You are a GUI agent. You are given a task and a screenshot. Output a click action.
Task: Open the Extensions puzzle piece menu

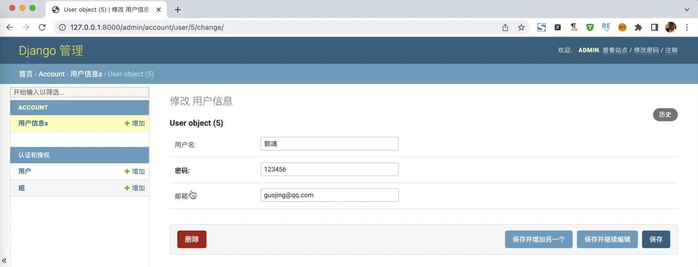[x=638, y=27]
